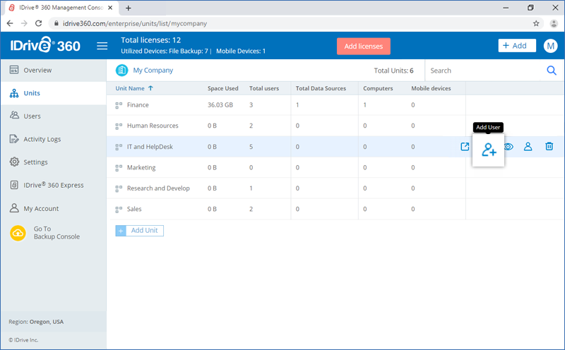Open the M account avatar
The image size is (565, 350).
[x=550, y=46]
